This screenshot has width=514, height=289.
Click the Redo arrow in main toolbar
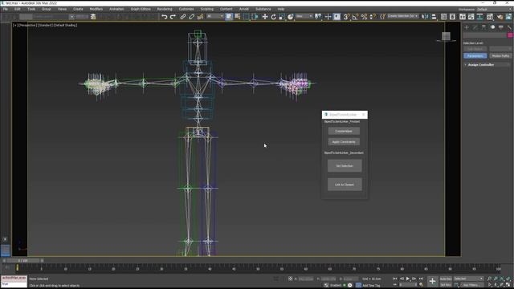pyautogui.click(x=173, y=17)
